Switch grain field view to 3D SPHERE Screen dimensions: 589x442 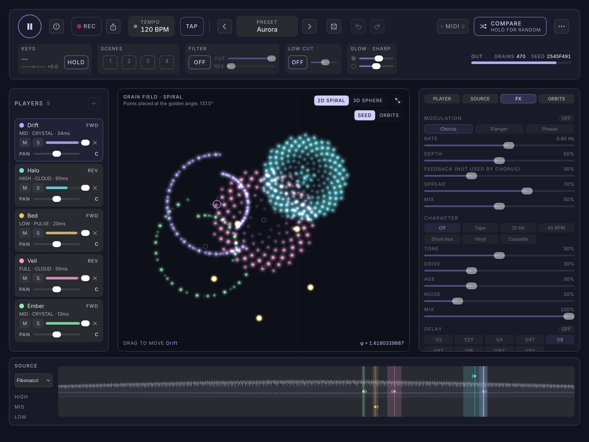coord(368,101)
